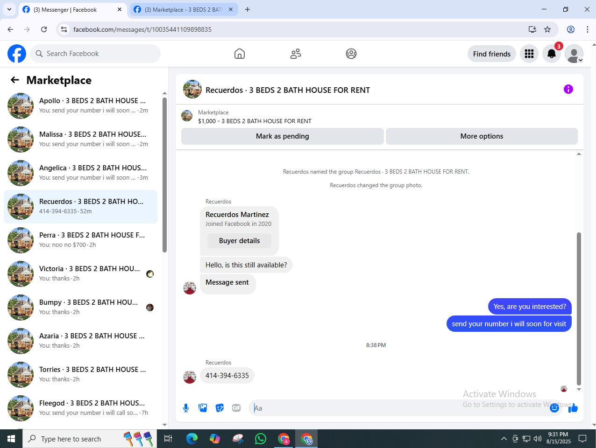This screenshot has height=448, width=596.
Task: Open the Victoria conversation
Action: [x=80, y=273]
